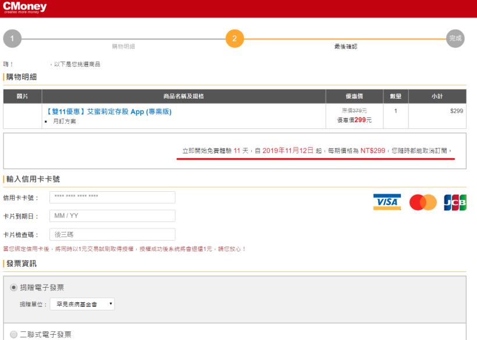Viewport: 477px width, 340px height.
Task: Select the 捐贈電子發票 radio button
Action: click(x=13, y=287)
